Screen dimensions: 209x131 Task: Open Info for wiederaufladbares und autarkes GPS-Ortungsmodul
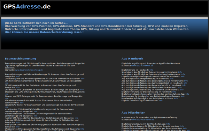36,116
